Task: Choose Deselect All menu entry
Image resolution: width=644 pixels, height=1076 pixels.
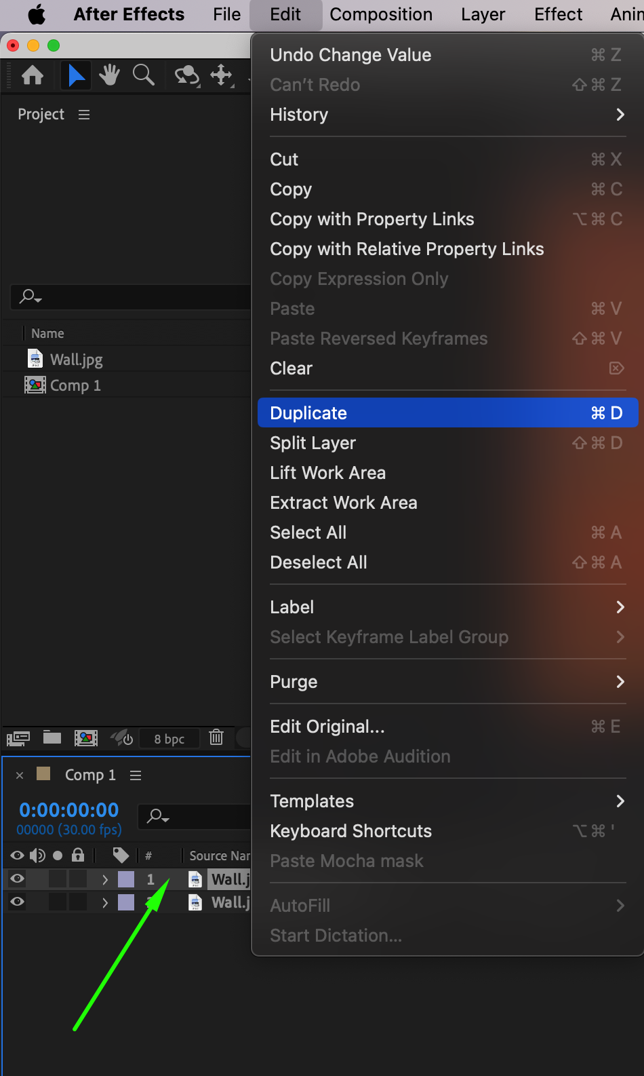Action: coord(447,562)
